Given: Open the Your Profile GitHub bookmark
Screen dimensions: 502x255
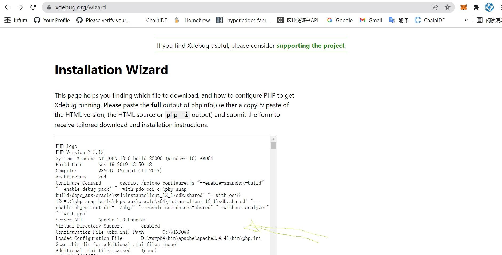Looking at the screenshot, I should click(x=51, y=20).
